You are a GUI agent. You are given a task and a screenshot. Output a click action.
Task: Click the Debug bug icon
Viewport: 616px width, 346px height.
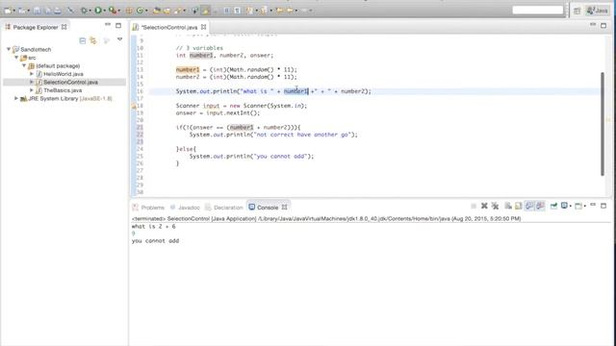click(x=84, y=11)
